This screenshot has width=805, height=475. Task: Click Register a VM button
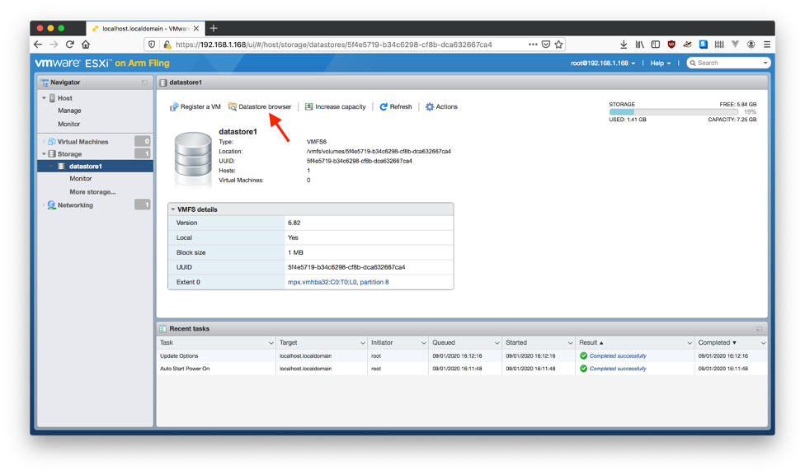tap(195, 107)
